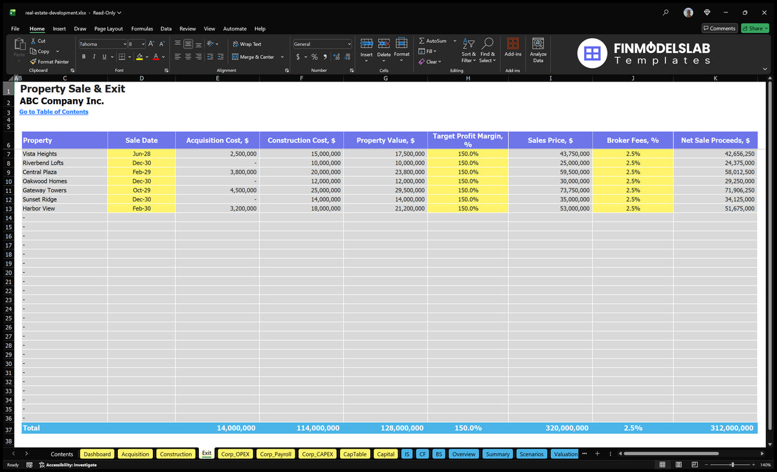
Task: Click the Center horizontal alignment icon
Action: point(188,57)
